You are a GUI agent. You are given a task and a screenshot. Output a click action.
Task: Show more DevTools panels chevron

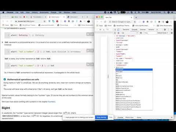pyautogui.click(x=157, y=30)
